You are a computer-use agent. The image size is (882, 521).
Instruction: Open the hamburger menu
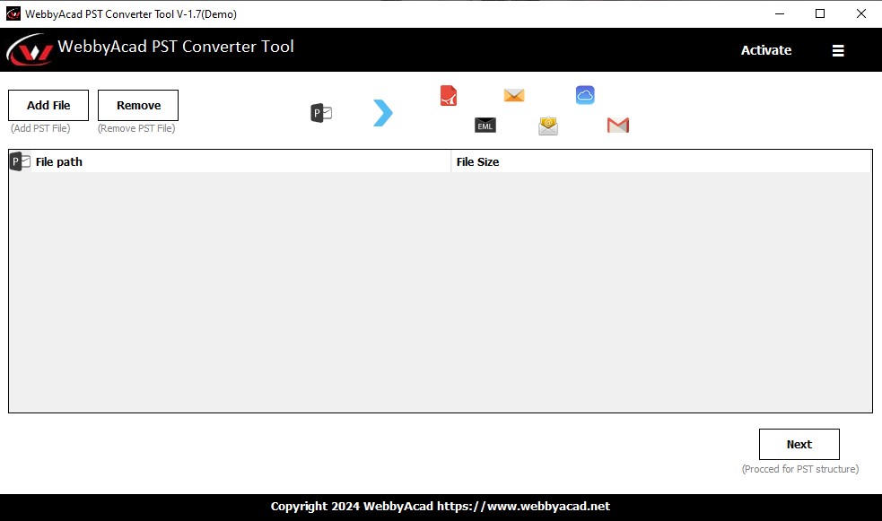click(838, 50)
